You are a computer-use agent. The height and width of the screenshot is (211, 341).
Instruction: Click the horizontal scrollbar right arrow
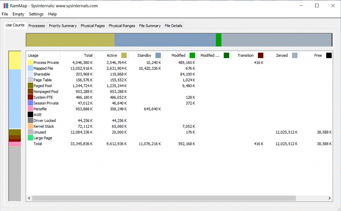click(x=328, y=198)
